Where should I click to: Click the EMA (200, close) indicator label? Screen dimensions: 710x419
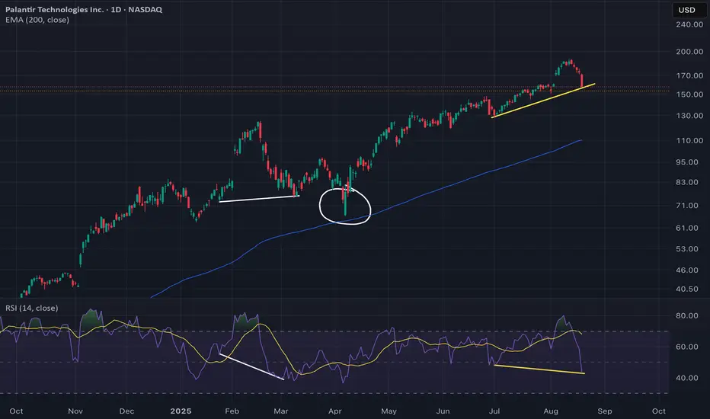[x=37, y=20]
